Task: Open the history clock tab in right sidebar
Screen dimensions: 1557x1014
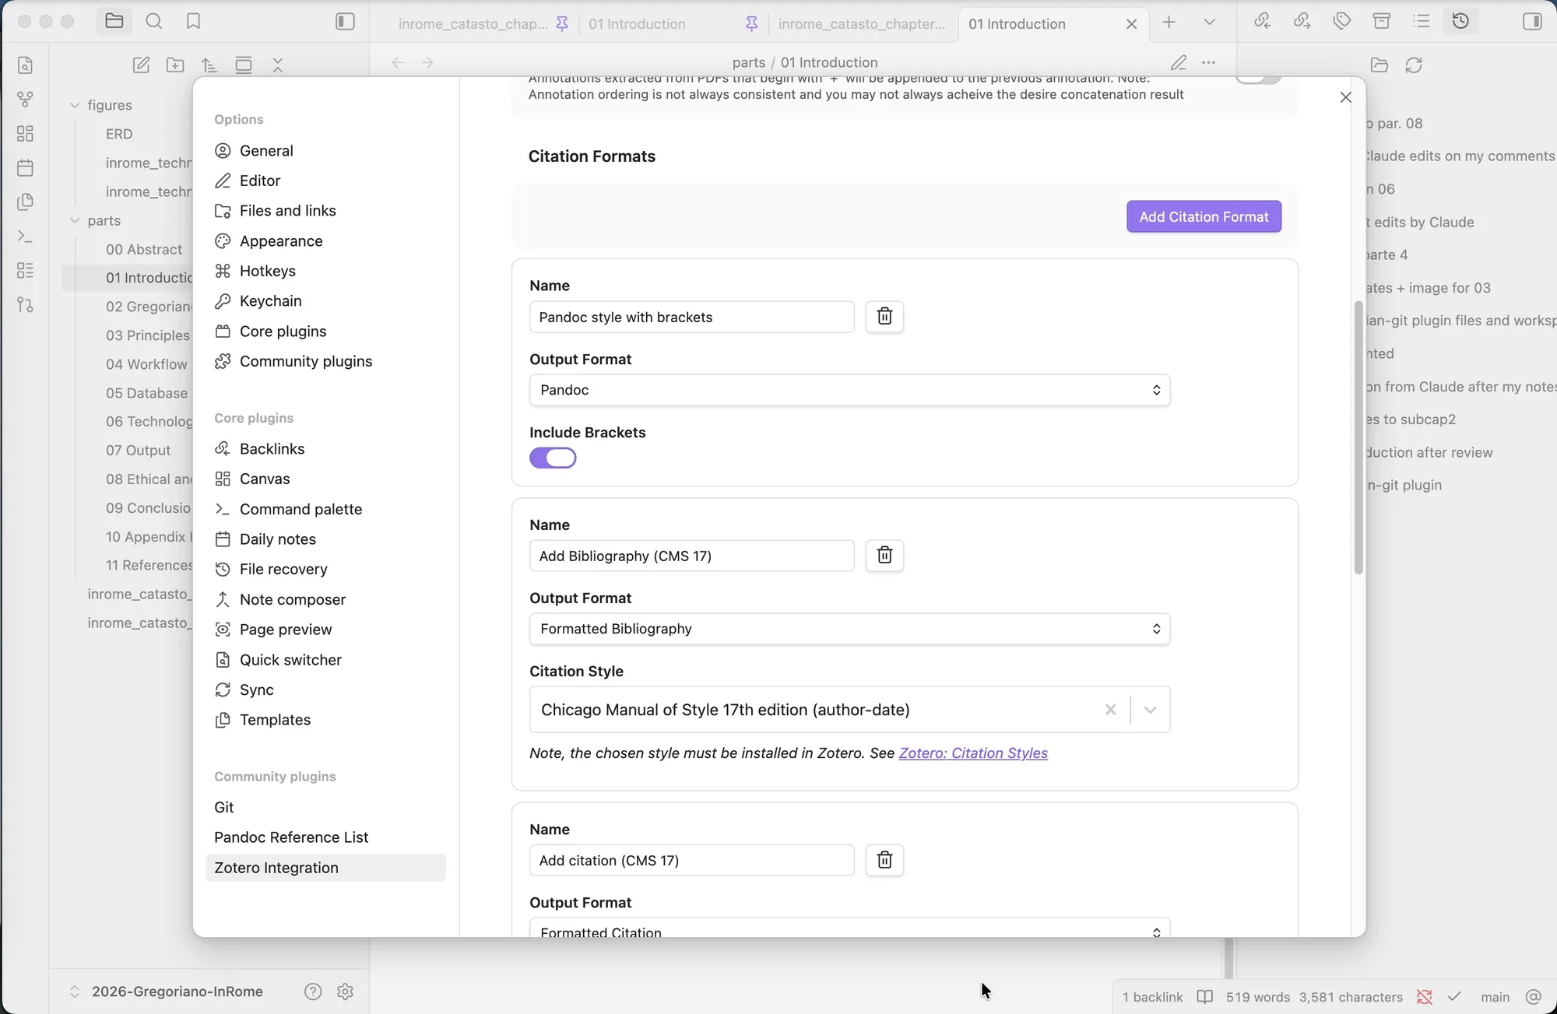Action: [1460, 22]
